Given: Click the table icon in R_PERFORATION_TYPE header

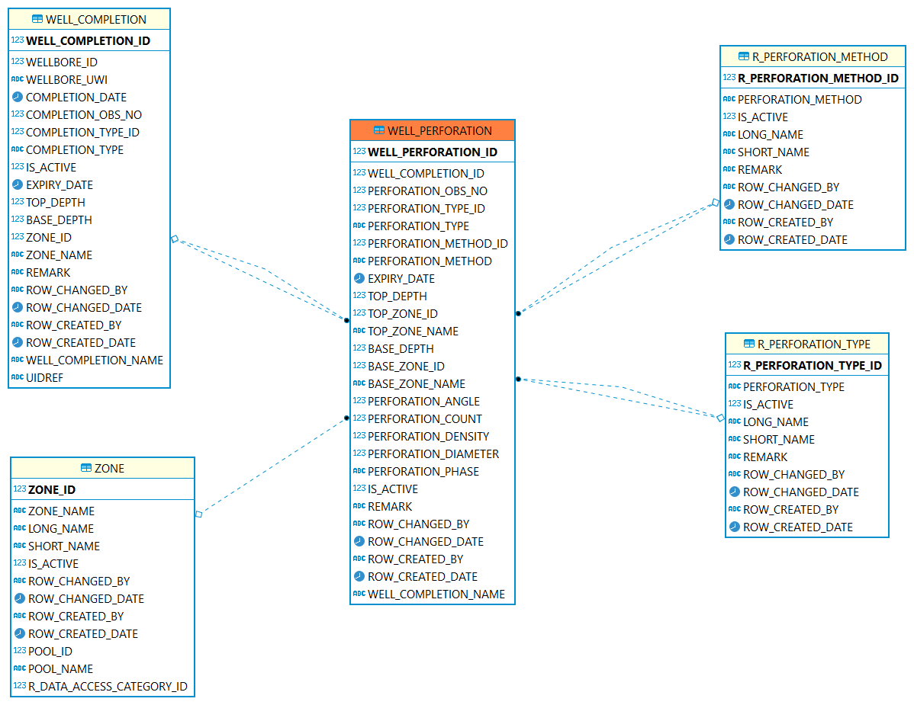Looking at the screenshot, I should coord(749,344).
